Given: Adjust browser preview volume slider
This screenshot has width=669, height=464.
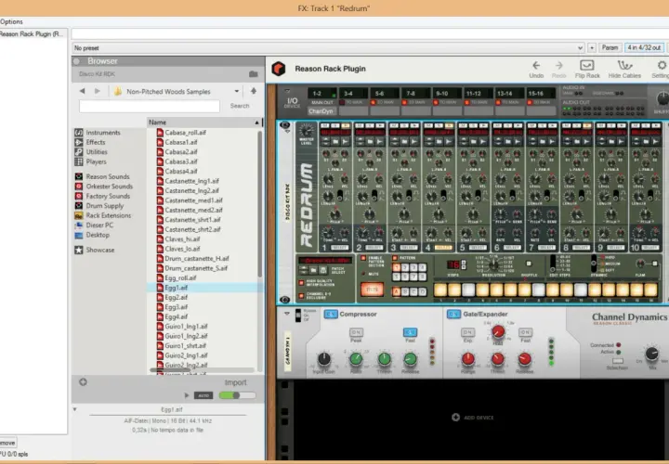Looking at the screenshot, I should (x=237, y=395).
